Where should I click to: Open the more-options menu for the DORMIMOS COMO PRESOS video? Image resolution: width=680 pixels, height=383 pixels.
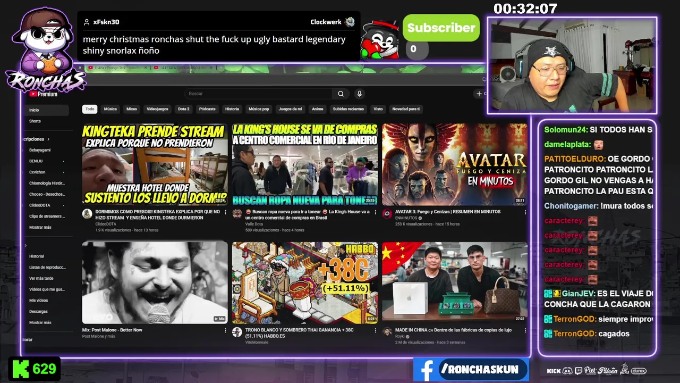pyautogui.click(x=225, y=212)
